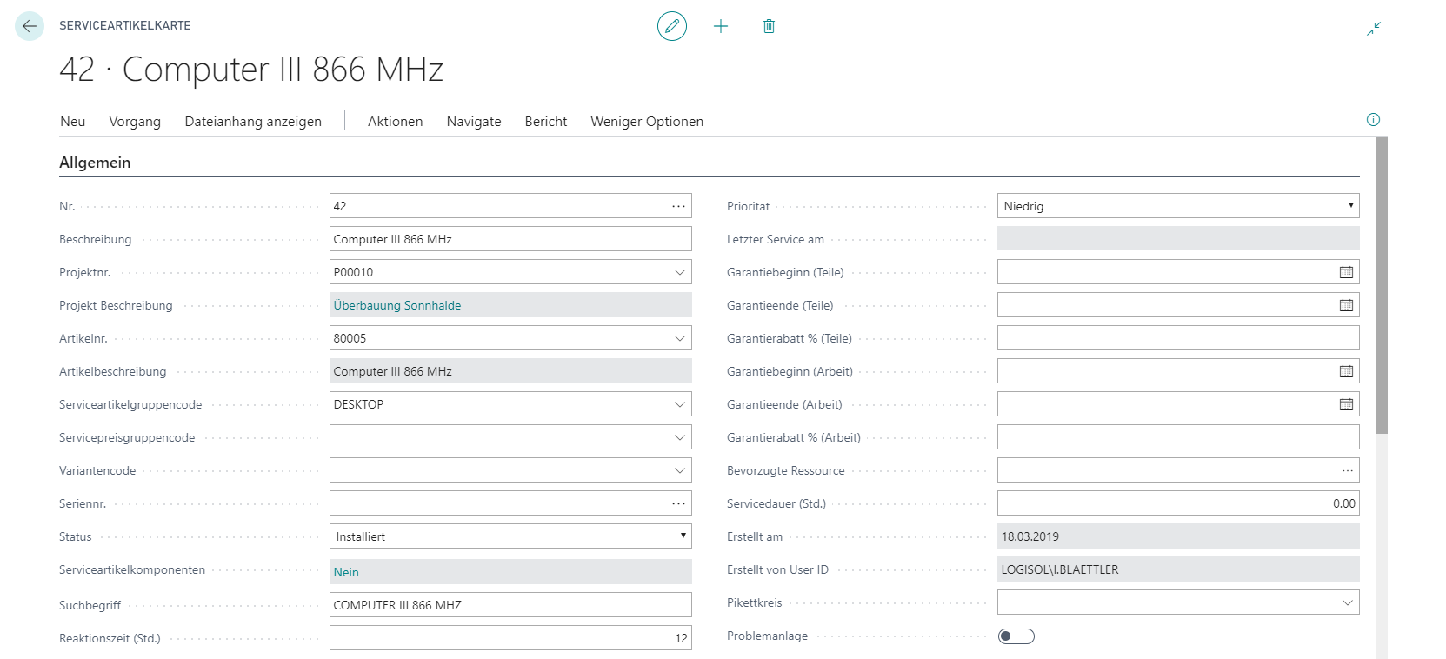1446x659 pixels.
Task: Click the pencil edit icon
Action: (672, 26)
